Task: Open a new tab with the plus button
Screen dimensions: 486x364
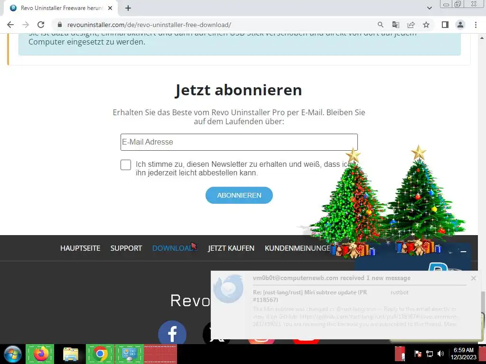Action: (x=128, y=8)
